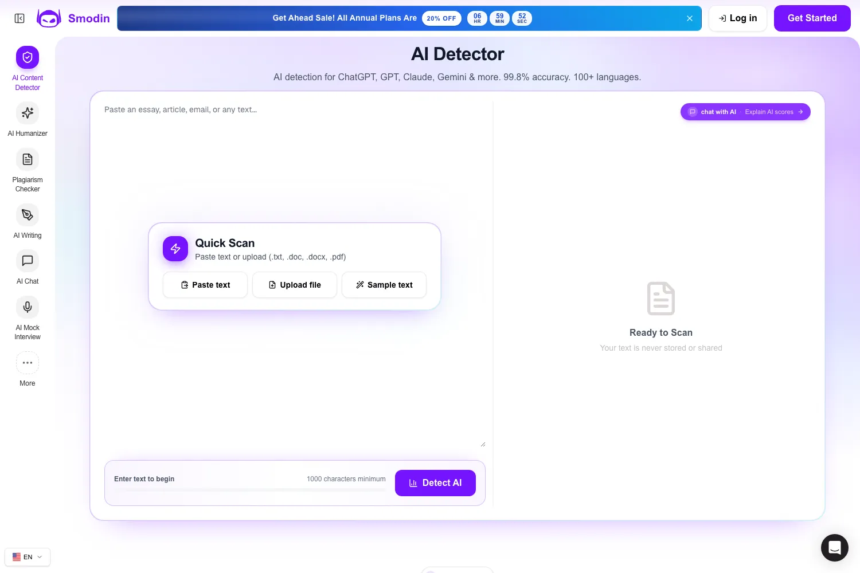Click the Smodin logo
Viewport: 860px width, 573px height.
tap(73, 18)
